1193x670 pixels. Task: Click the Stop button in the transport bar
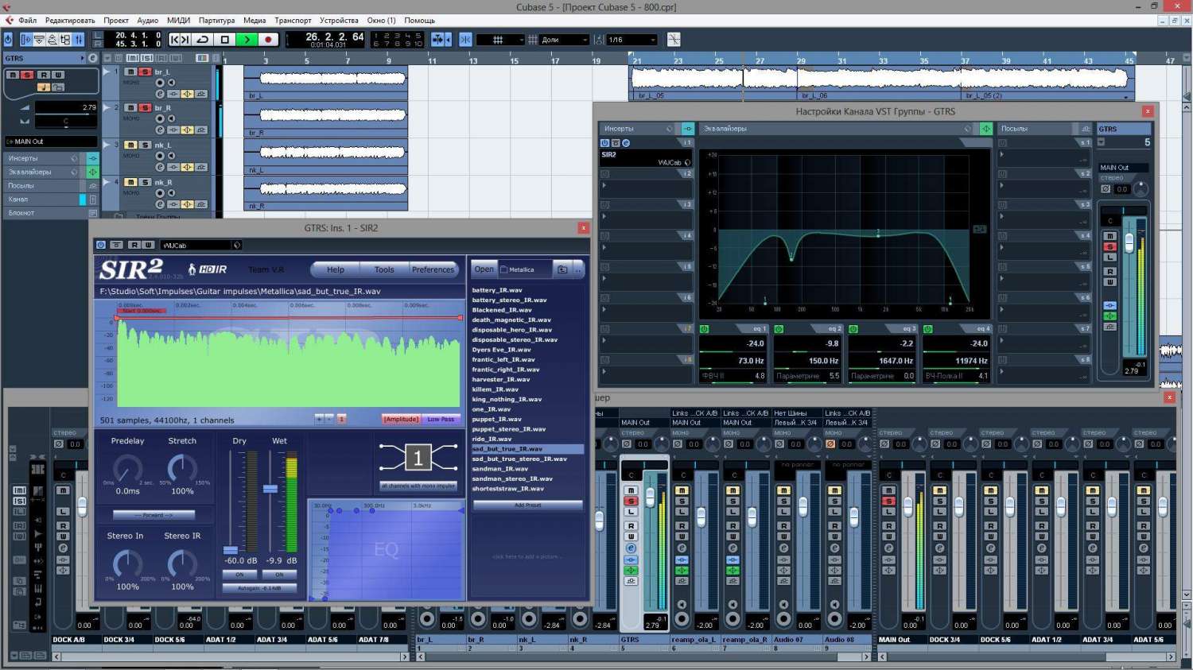tap(225, 39)
